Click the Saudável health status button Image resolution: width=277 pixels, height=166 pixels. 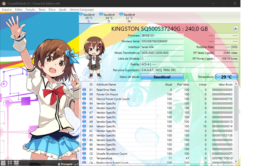(x=162, y=77)
